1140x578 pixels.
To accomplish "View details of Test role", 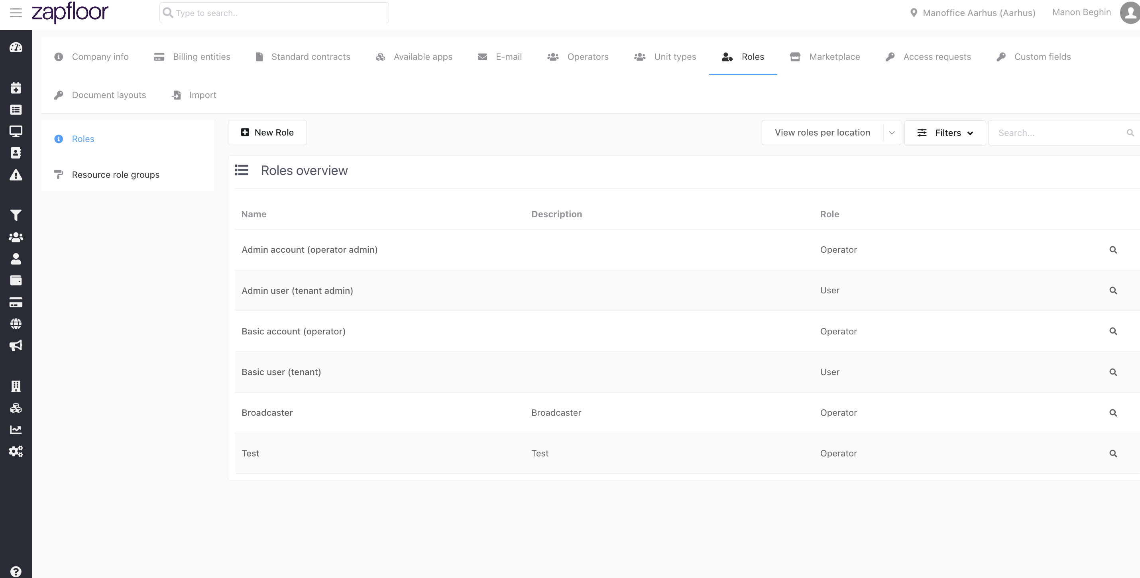I will pyautogui.click(x=1113, y=454).
